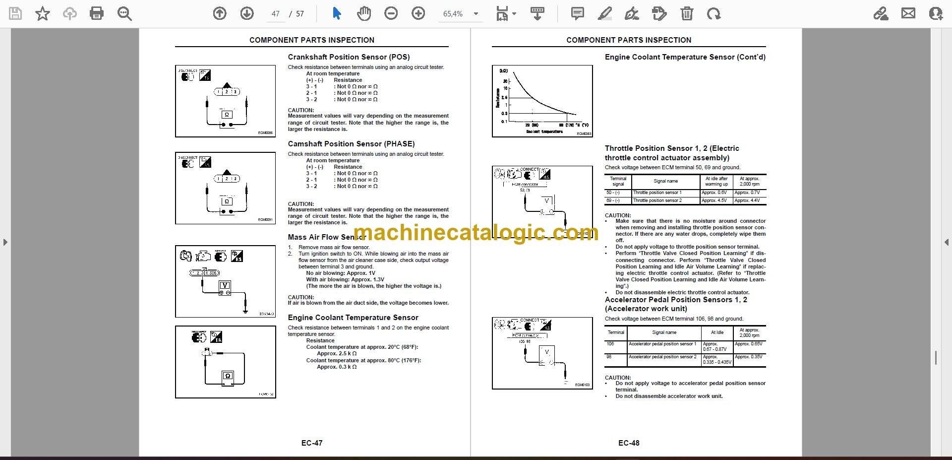Viewport: 952px width, 460px height.
Task: Enable scrolling mode keyboard-arrow icon
Action: point(537,13)
